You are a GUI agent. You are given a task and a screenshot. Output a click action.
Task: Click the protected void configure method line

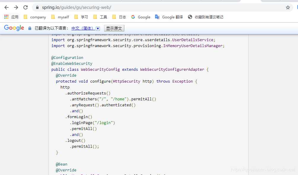point(126,81)
